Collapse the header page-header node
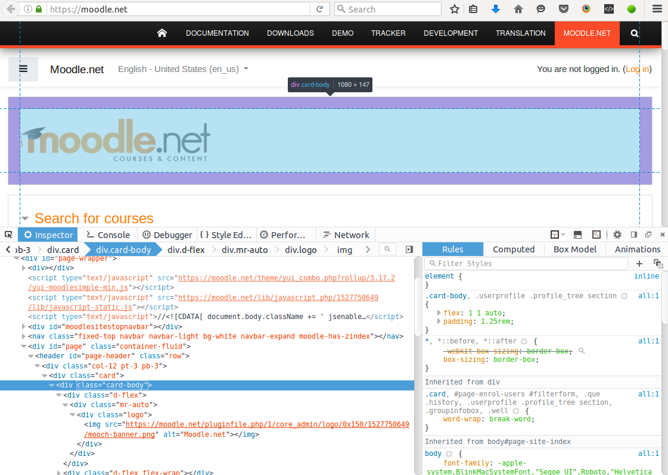The height and width of the screenshot is (475, 668). (x=30, y=356)
